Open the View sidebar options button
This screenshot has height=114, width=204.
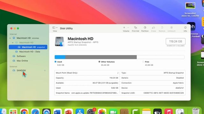coord(55,28)
